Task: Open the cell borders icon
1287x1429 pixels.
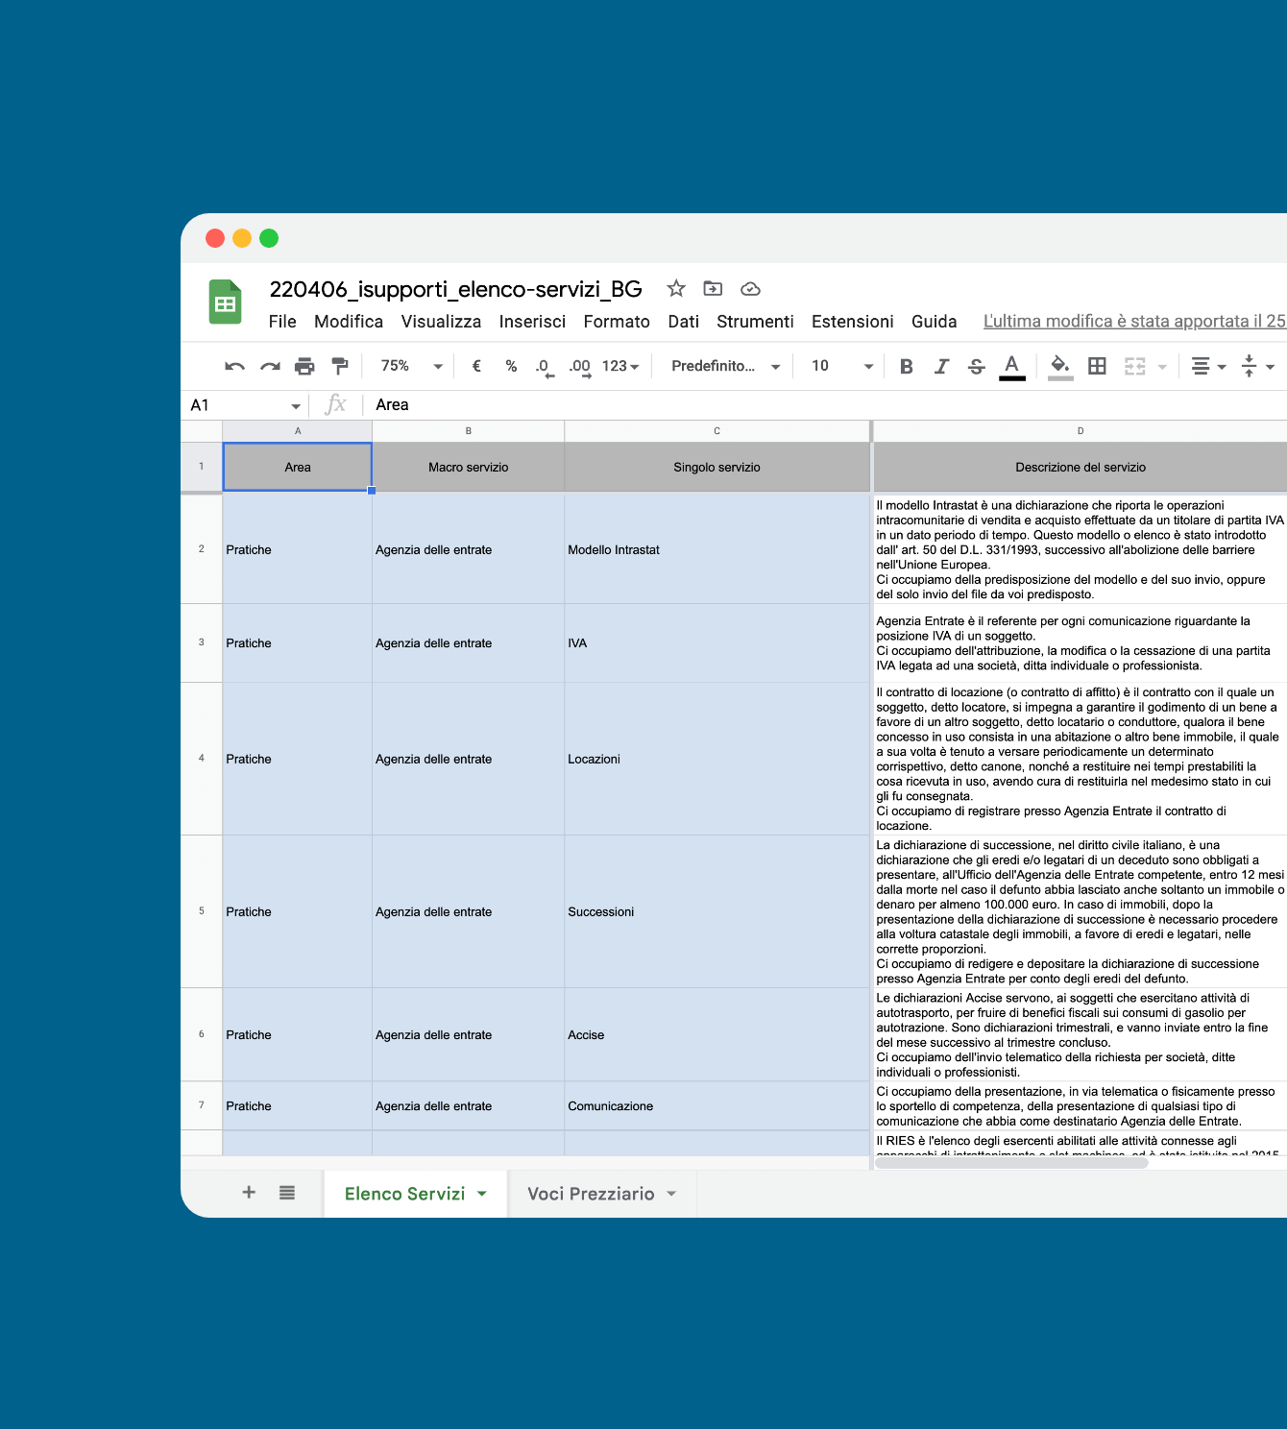Action: pyautogui.click(x=1097, y=366)
